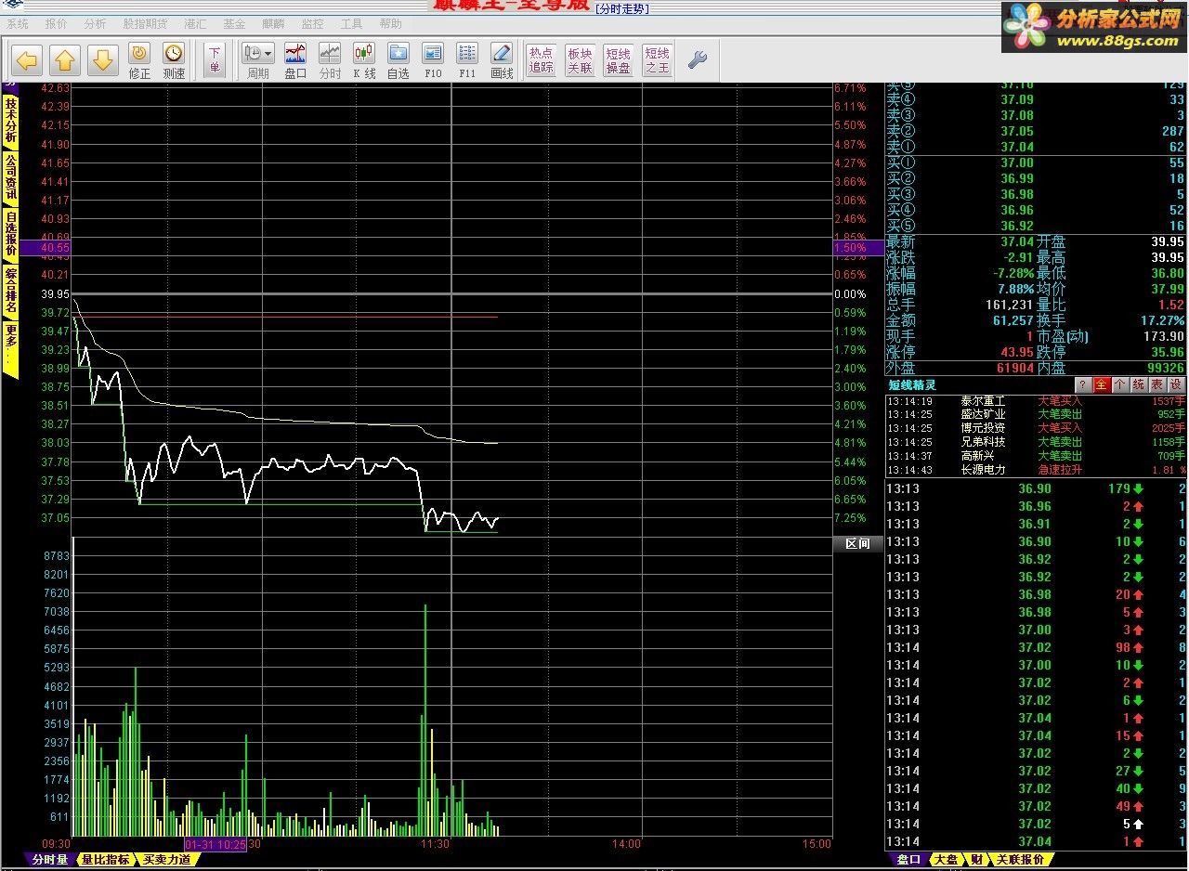Toggle the 统 button in 短线精灵
Viewport: 1189px width, 871px height.
(1139, 385)
